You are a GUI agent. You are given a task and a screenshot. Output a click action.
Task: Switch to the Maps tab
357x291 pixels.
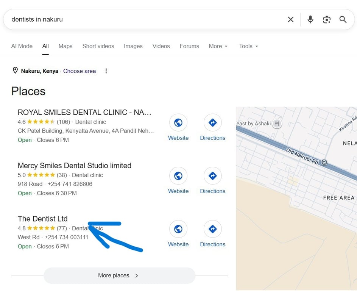tap(65, 46)
